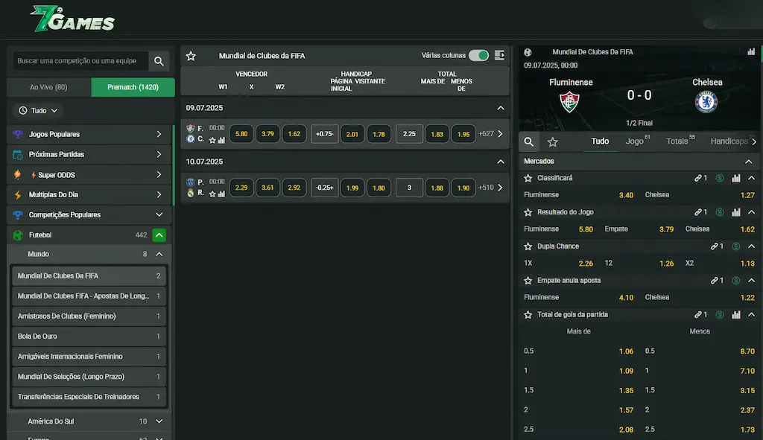Image resolution: width=763 pixels, height=440 pixels.
Task: Toggle Várias colunas switch
Action: tap(478, 55)
